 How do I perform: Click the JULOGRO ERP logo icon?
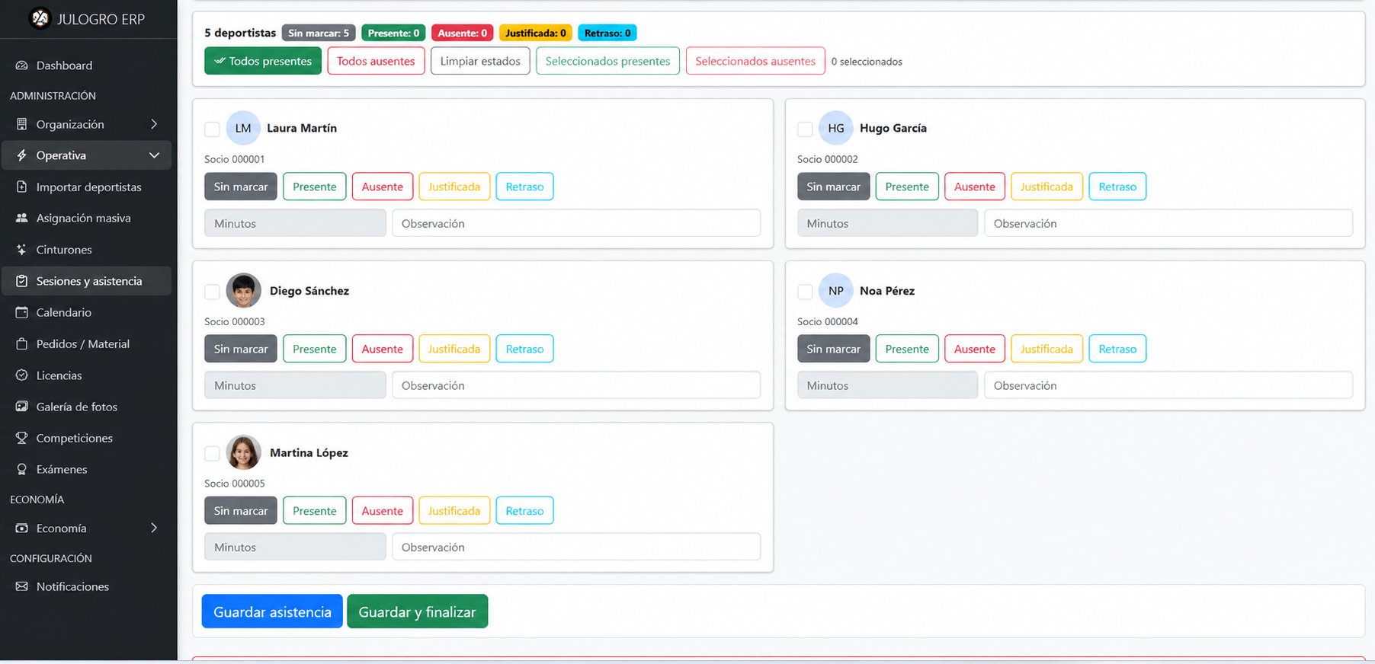(40, 18)
